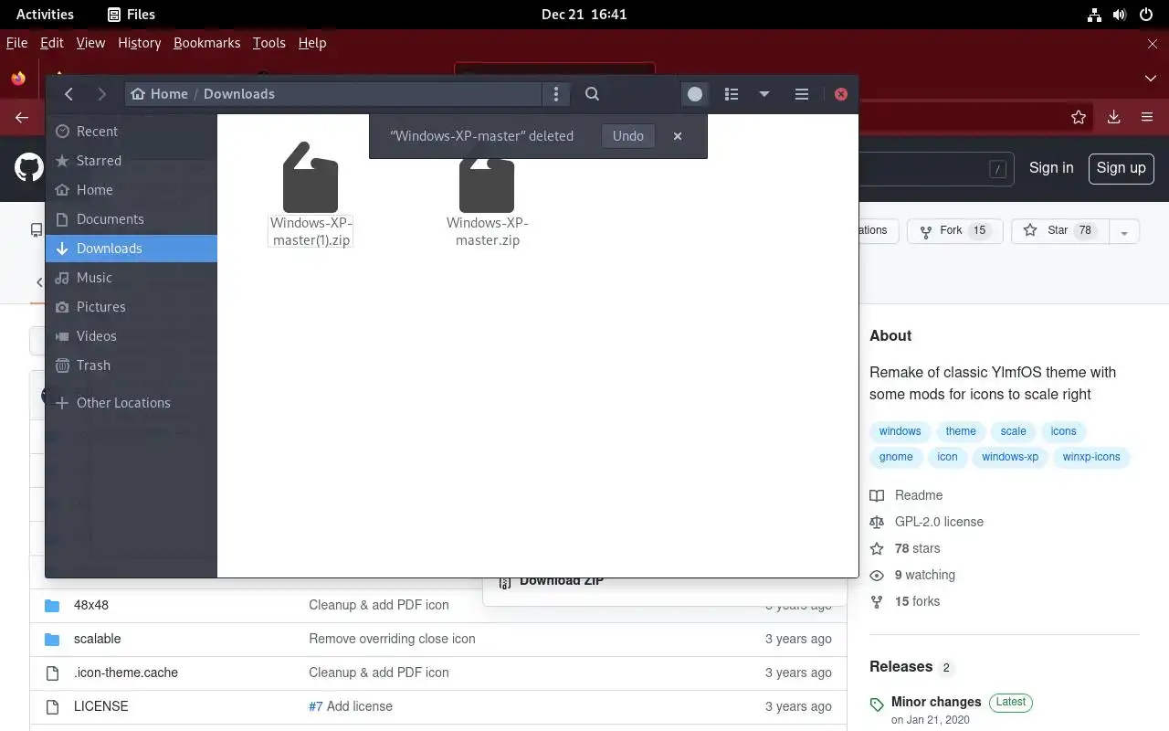The image size is (1169, 731).
Task: Open LICENSE file in repository
Action: 100,706
